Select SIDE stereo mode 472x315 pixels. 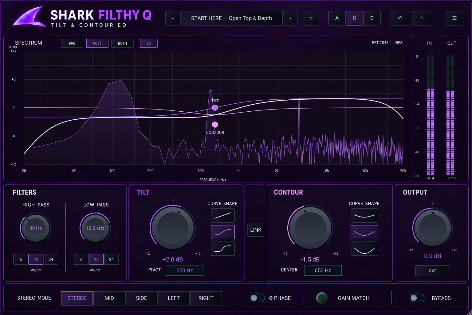(x=141, y=298)
